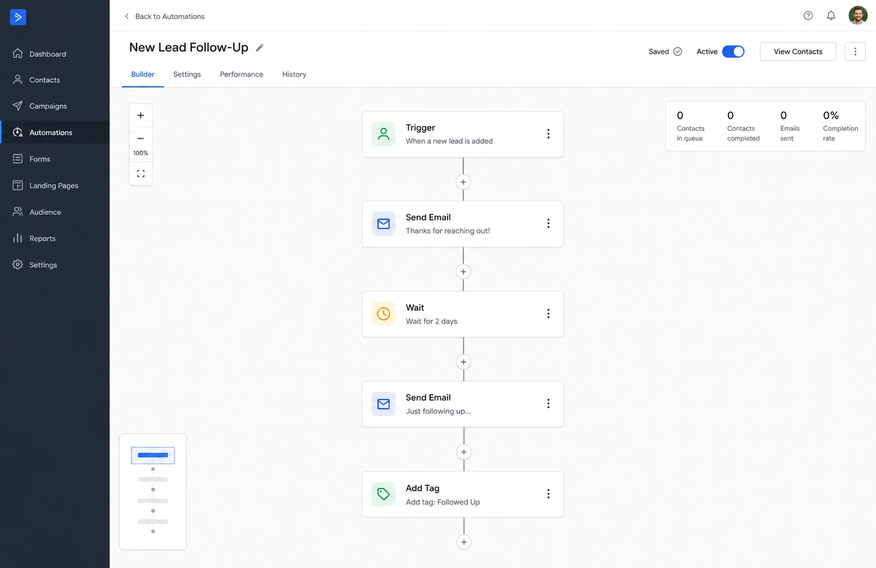876x568 pixels.
Task: Navigate to Landing Pages
Action: point(55,186)
